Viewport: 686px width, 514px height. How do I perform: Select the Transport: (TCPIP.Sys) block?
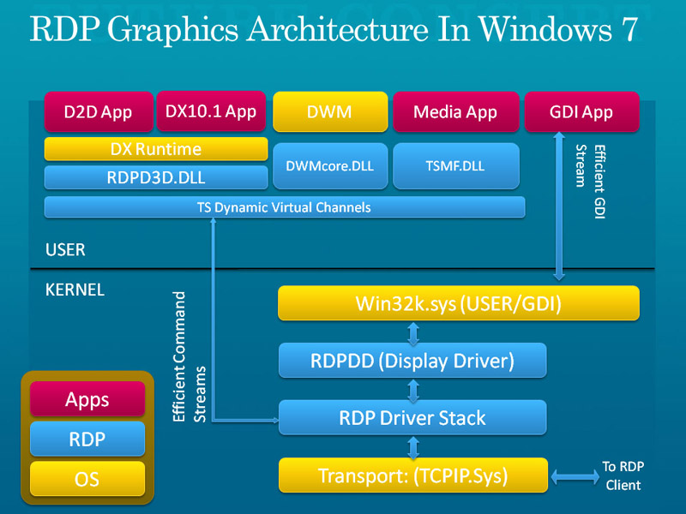(x=413, y=475)
